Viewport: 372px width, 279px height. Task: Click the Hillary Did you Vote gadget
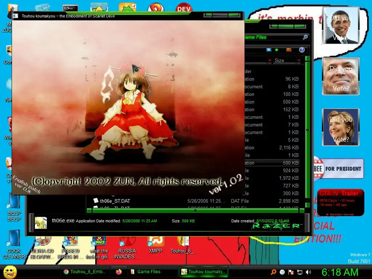pyautogui.click(x=341, y=127)
